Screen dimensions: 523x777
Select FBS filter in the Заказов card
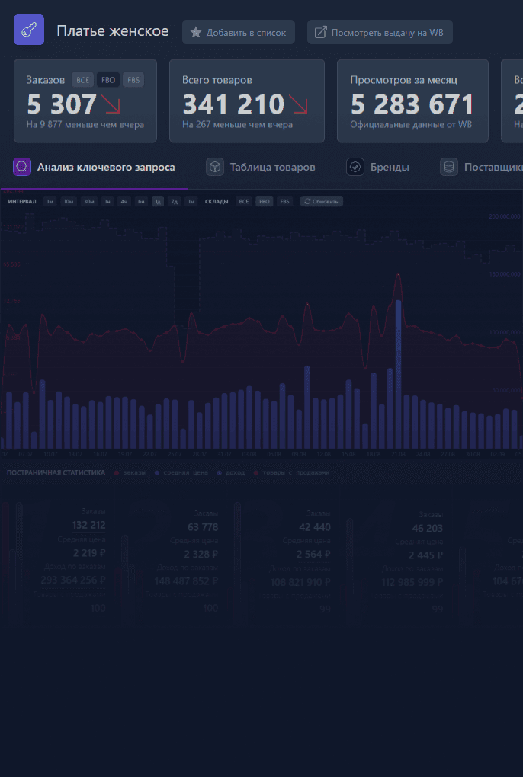click(x=133, y=80)
